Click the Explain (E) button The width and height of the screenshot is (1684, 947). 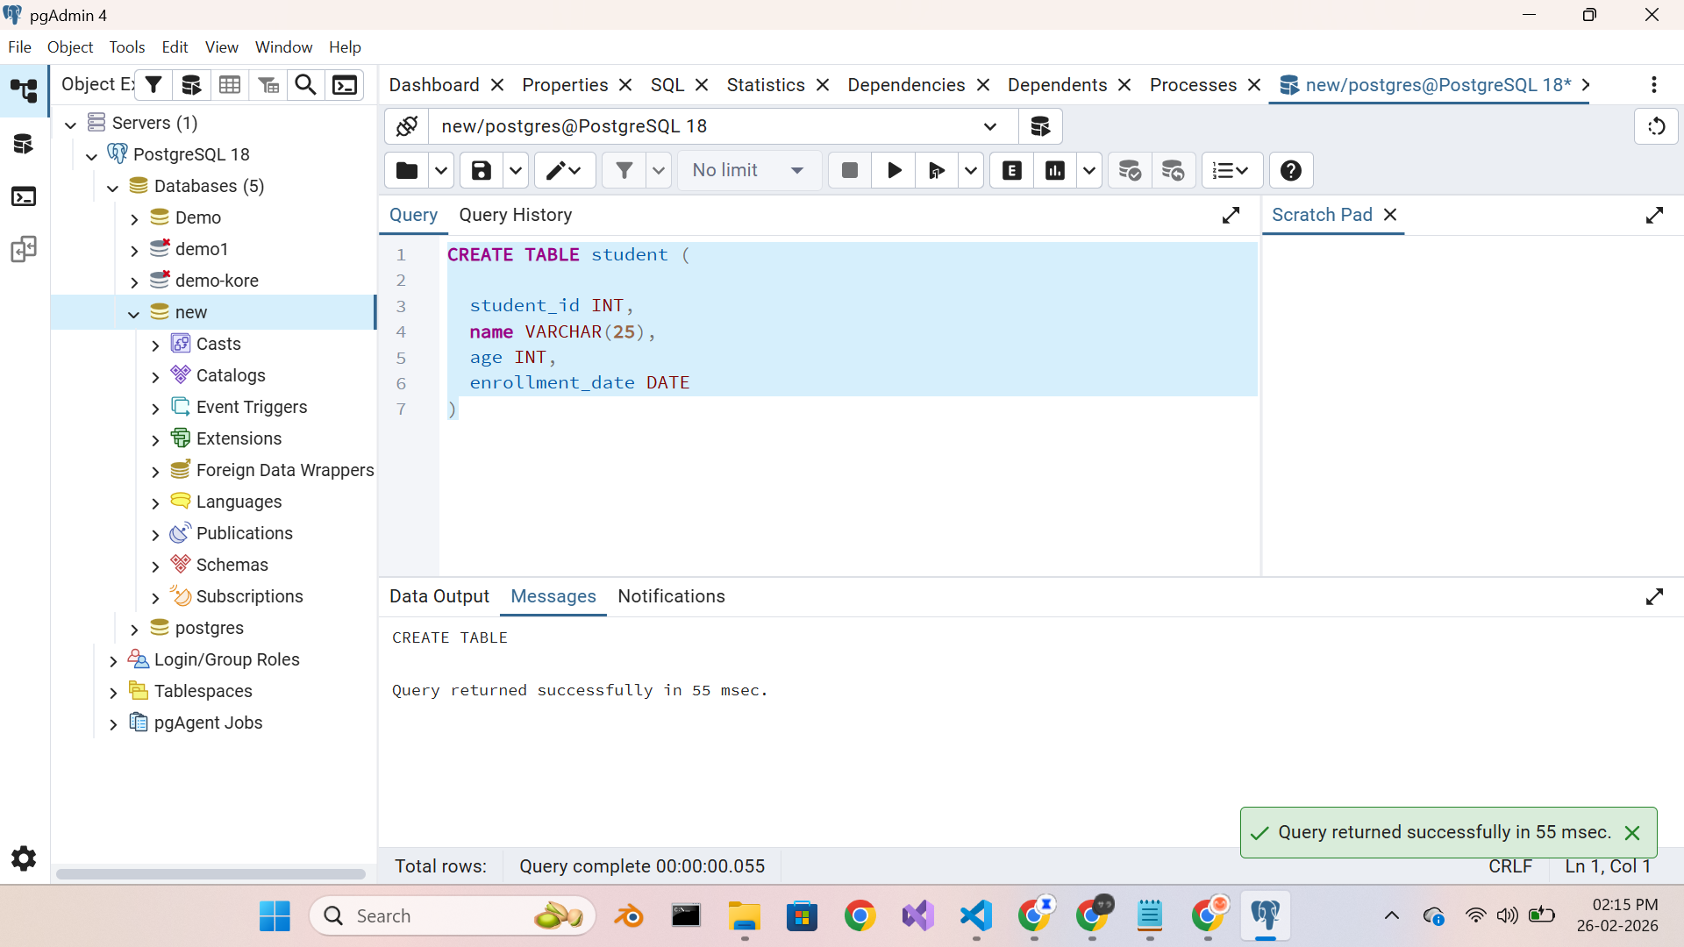pos(1011,170)
